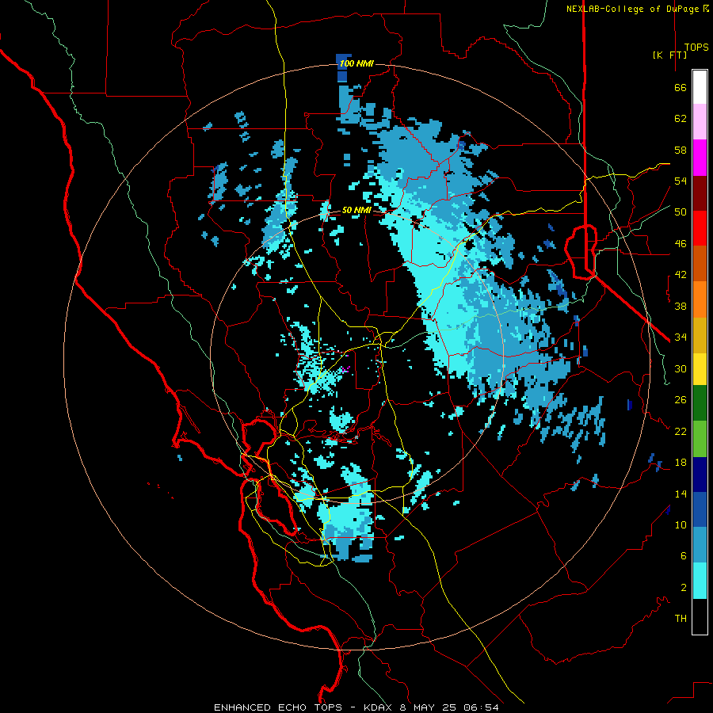Viewport: 713px width, 713px height.
Task: Click the 26 legend value
Action: (x=681, y=400)
